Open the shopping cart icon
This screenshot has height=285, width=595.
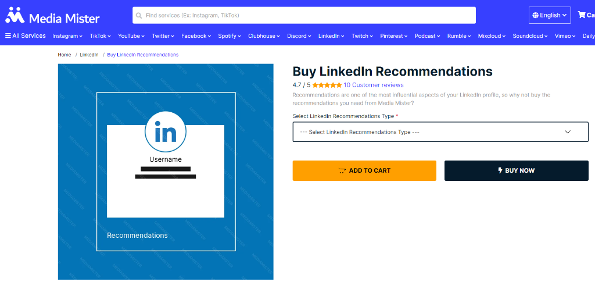[581, 15]
